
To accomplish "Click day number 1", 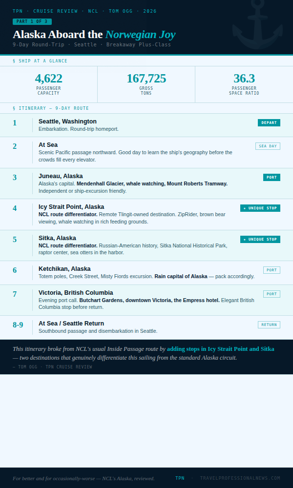I will coord(15,123).
